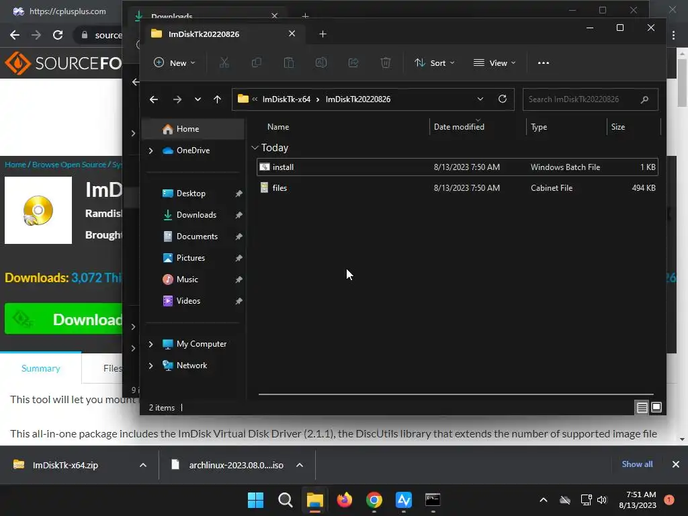
Task: Switch to details view icon in status bar
Action: [642, 408]
